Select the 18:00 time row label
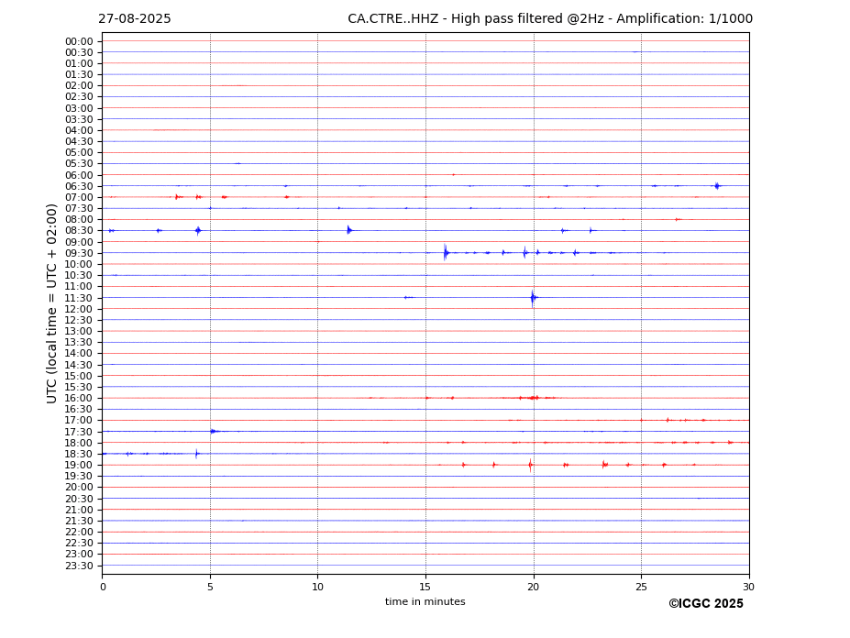 (79, 443)
